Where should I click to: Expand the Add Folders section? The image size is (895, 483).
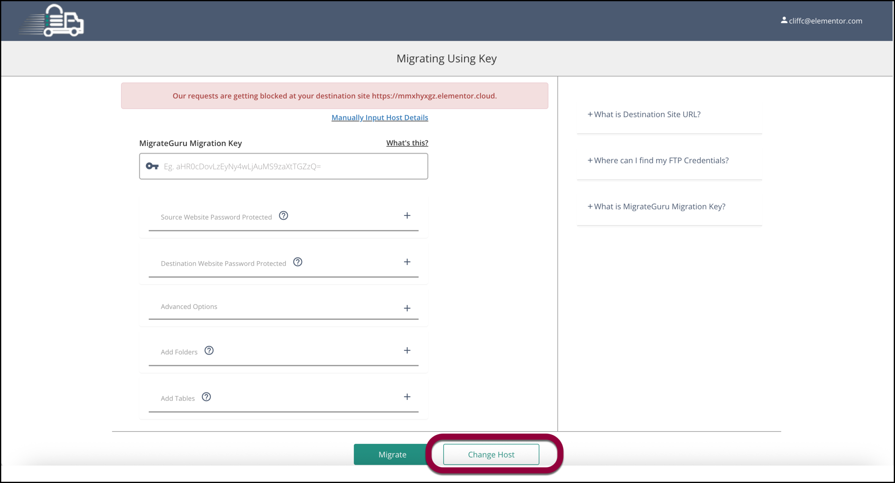407,351
